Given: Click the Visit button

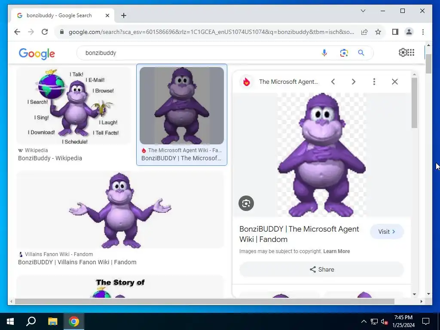Looking at the screenshot, I should tap(387, 232).
